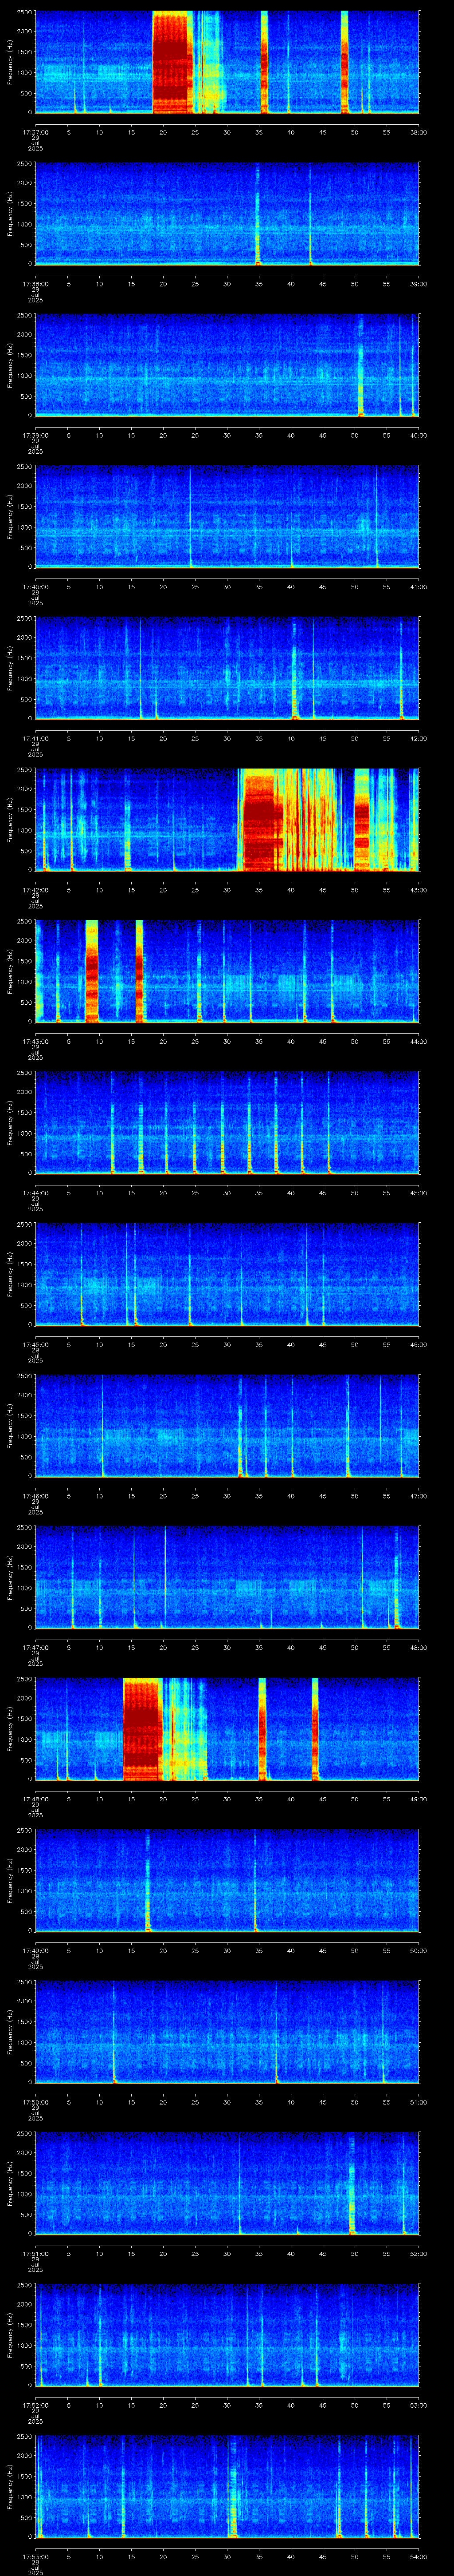
Task: Click the Frequency (Hz) axis label of the 17:44 panel
Action: click(10, 1122)
